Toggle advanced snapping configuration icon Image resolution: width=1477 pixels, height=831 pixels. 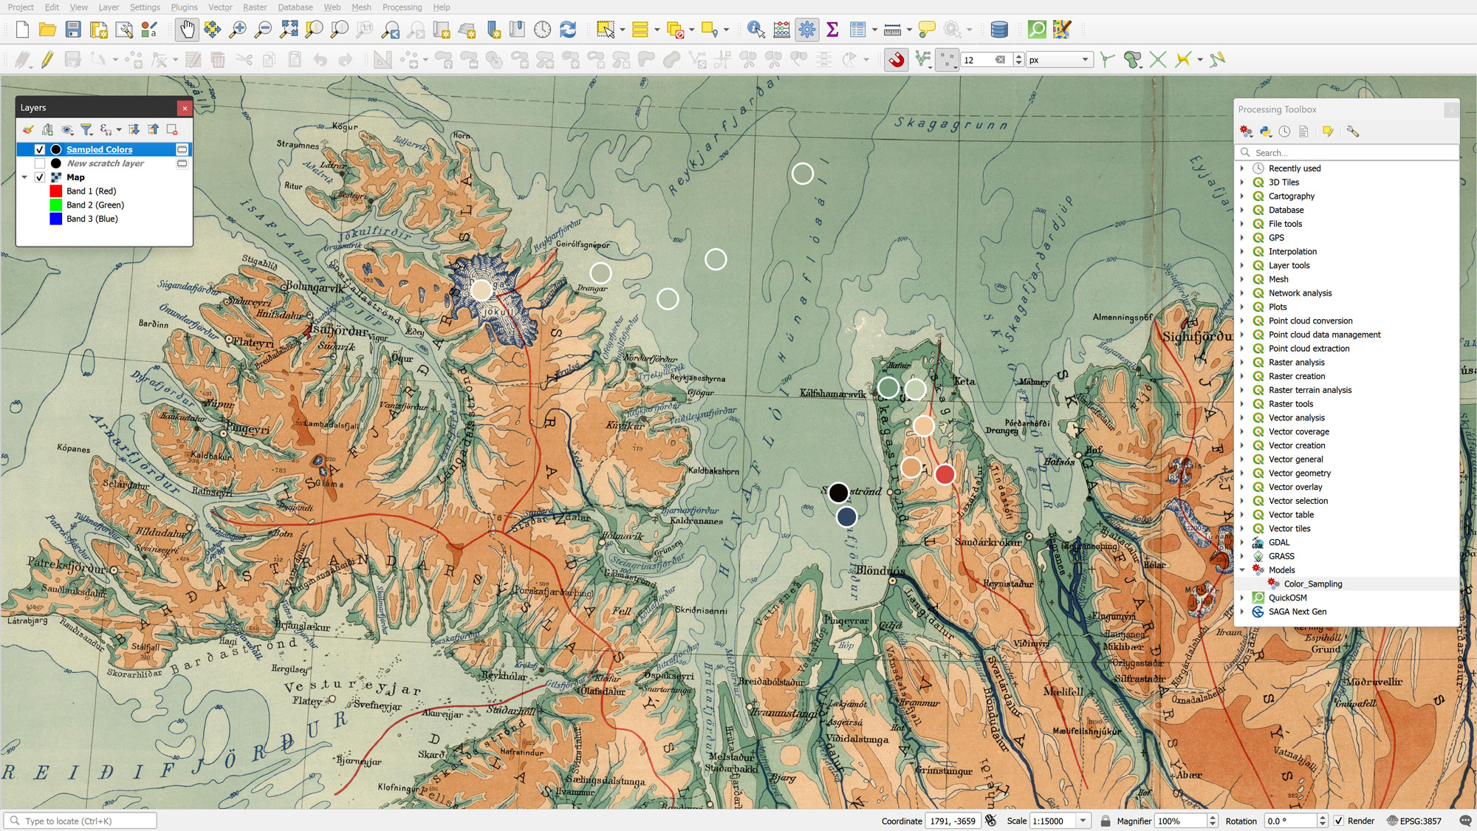click(922, 60)
